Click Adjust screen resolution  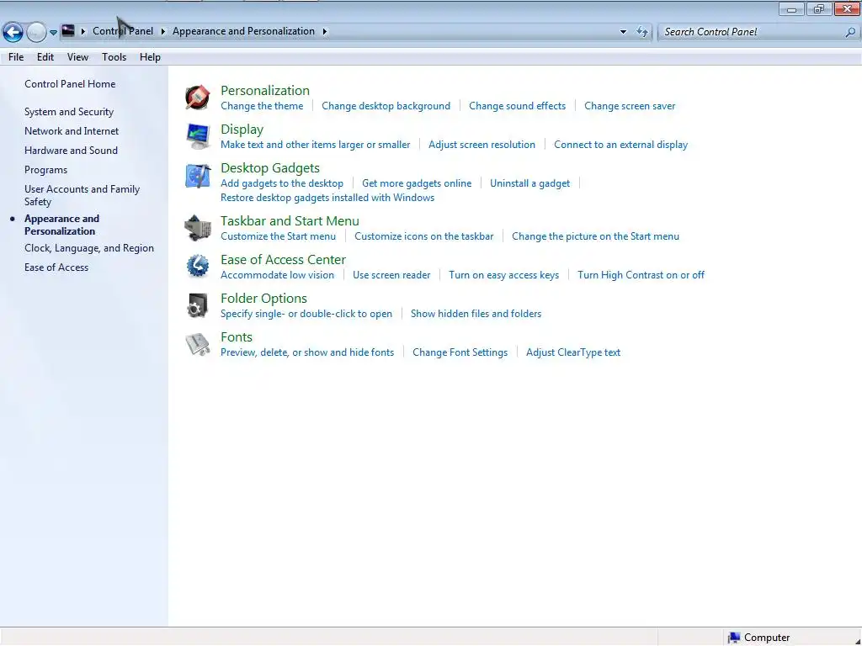482,145
